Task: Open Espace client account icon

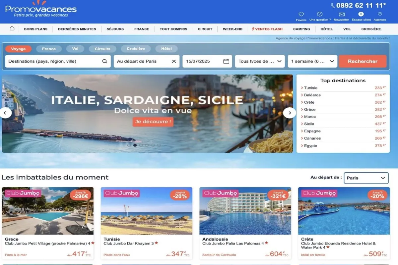Action: tap(361, 14)
